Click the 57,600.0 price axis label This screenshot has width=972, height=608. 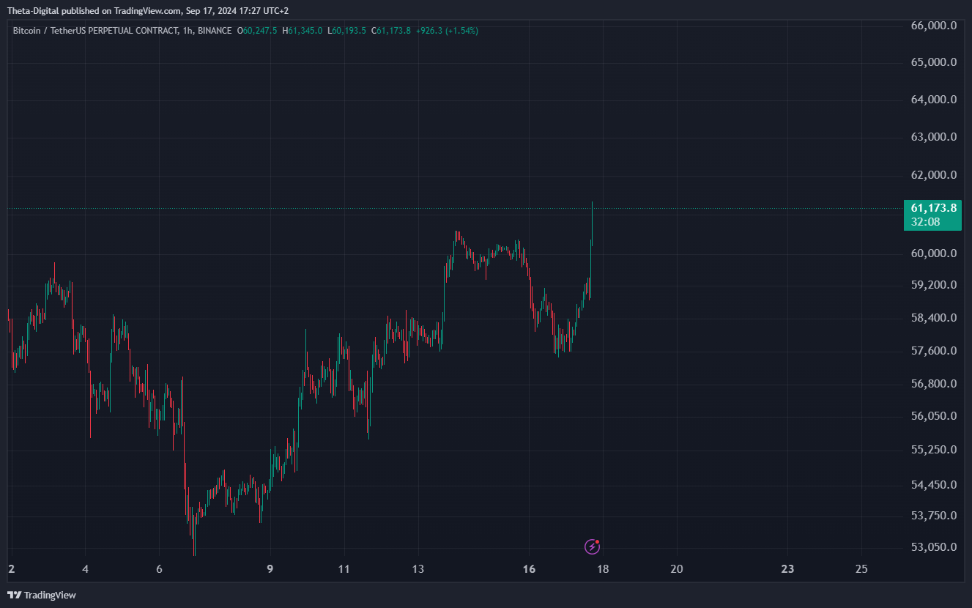(x=933, y=351)
